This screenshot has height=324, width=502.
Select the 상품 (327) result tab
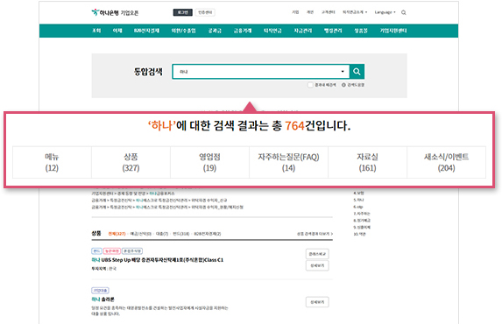(x=131, y=162)
